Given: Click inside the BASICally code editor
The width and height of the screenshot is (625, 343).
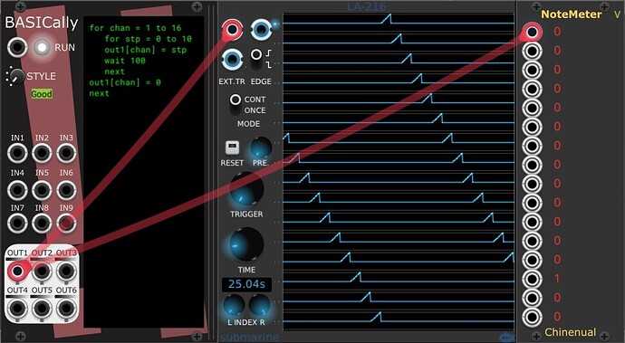Looking at the screenshot, I should [x=143, y=171].
